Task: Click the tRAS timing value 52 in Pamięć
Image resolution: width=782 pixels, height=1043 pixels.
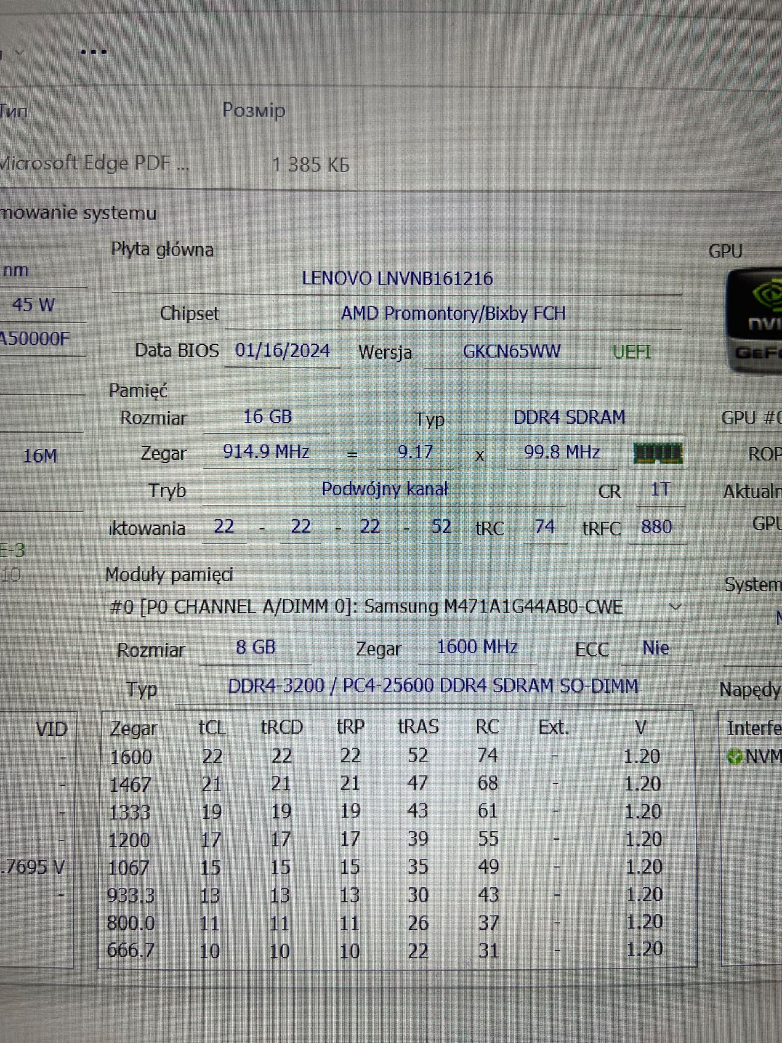Action: click(x=441, y=527)
